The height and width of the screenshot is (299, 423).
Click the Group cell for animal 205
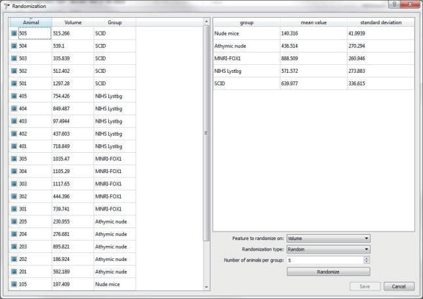[115, 222]
